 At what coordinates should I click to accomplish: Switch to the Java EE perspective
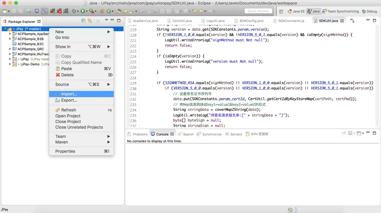click(x=296, y=11)
